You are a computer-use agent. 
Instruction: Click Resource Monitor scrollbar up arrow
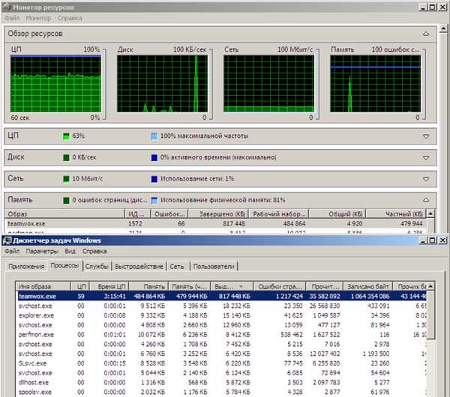(443, 28)
